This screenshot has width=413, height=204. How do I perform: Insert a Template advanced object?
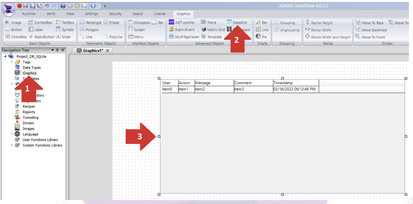click(211, 37)
